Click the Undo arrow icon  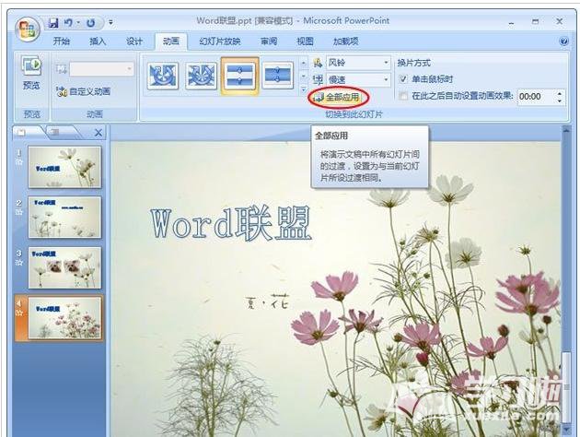pos(70,20)
